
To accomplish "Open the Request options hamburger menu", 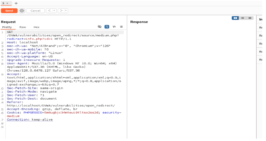I will [x=121, y=27].
